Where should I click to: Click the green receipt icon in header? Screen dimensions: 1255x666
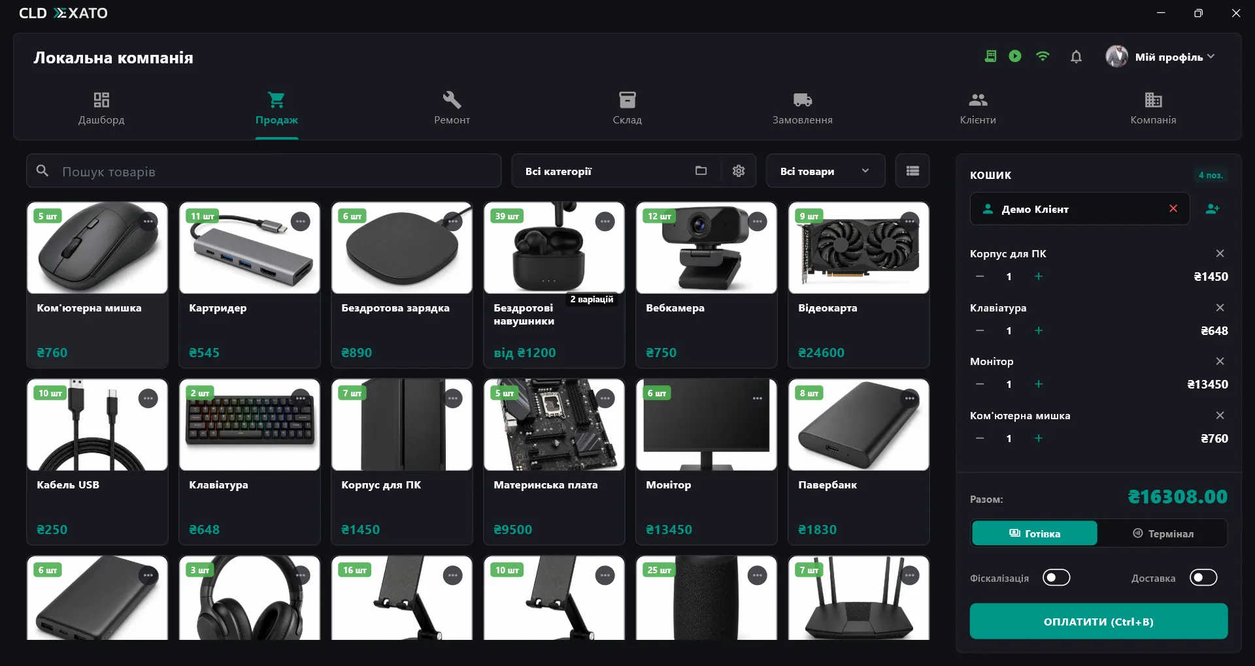pos(990,56)
